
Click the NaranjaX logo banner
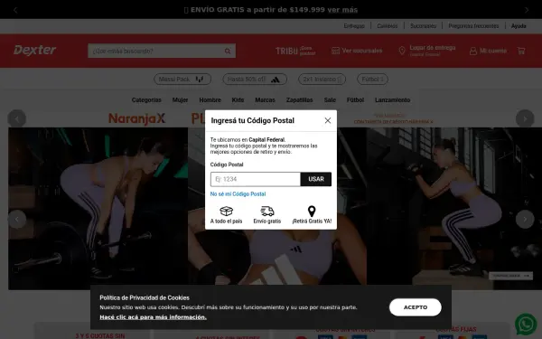137,118
